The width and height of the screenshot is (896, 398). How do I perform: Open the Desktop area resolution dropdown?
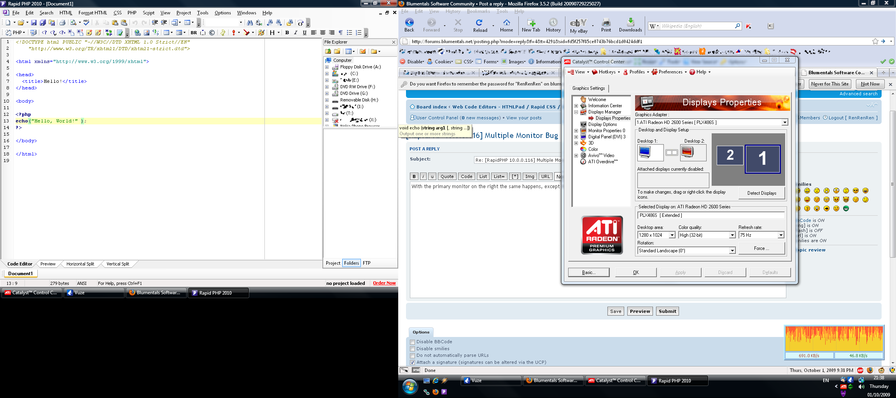(x=672, y=235)
